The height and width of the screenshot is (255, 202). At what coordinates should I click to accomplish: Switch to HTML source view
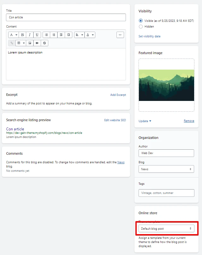click(120, 35)
